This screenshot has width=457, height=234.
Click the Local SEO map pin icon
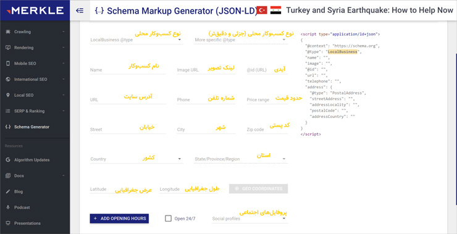[8, 95]
